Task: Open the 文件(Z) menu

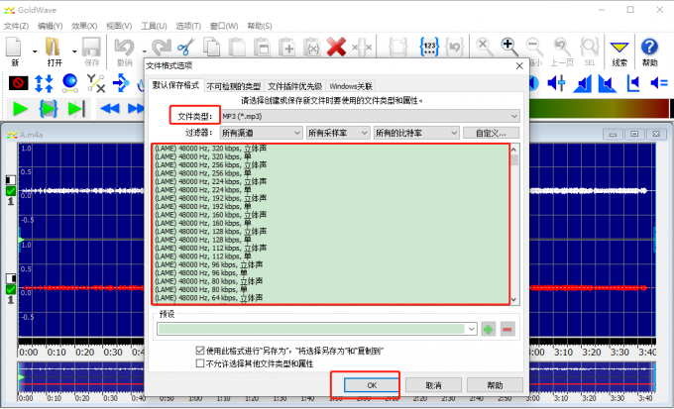Action: click(16, 26)
